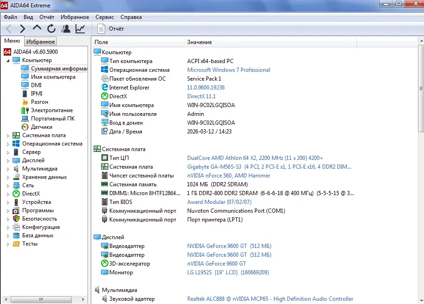Collapse the Компьютер tree node
The image size is (424, 304).
click(x=8, y=60)
